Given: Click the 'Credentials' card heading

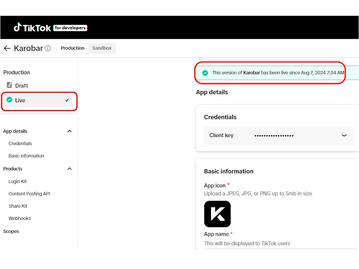Looking at the screenshot, I should tap(220, 117).
